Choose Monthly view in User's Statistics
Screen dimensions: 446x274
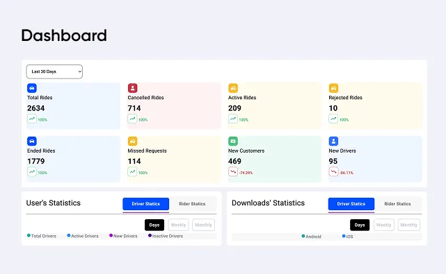coord(203,225)
